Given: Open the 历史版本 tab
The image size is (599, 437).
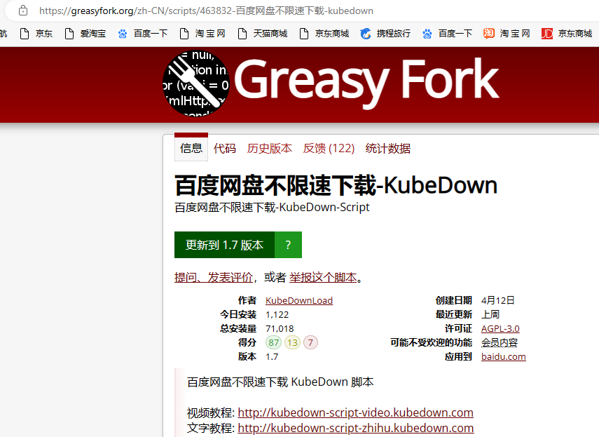Looking at the screenshot, I should tap(269, 148).
